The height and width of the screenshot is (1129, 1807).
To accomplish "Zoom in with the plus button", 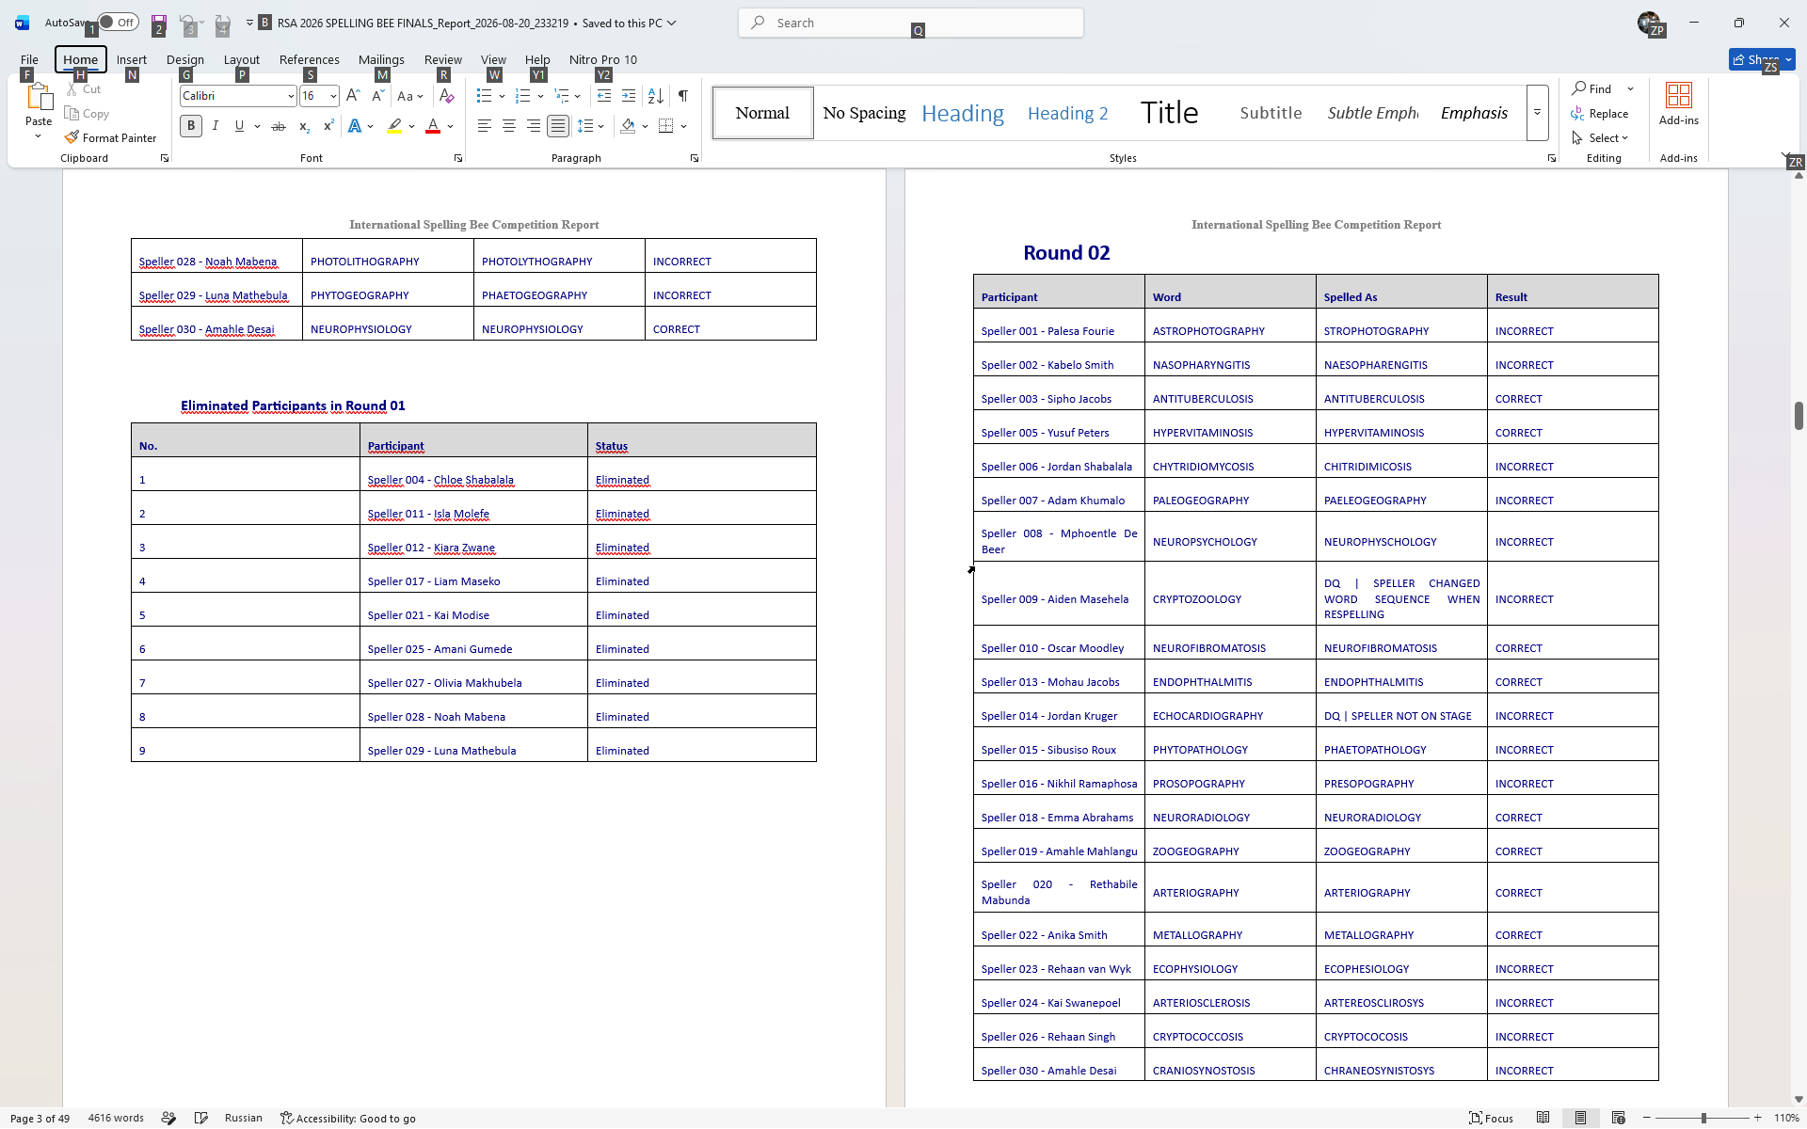I will click(1757, 1118).
